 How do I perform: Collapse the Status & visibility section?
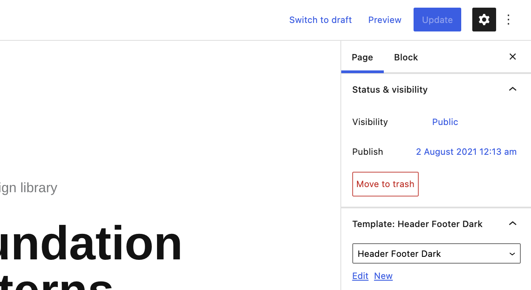click(513, 89)
